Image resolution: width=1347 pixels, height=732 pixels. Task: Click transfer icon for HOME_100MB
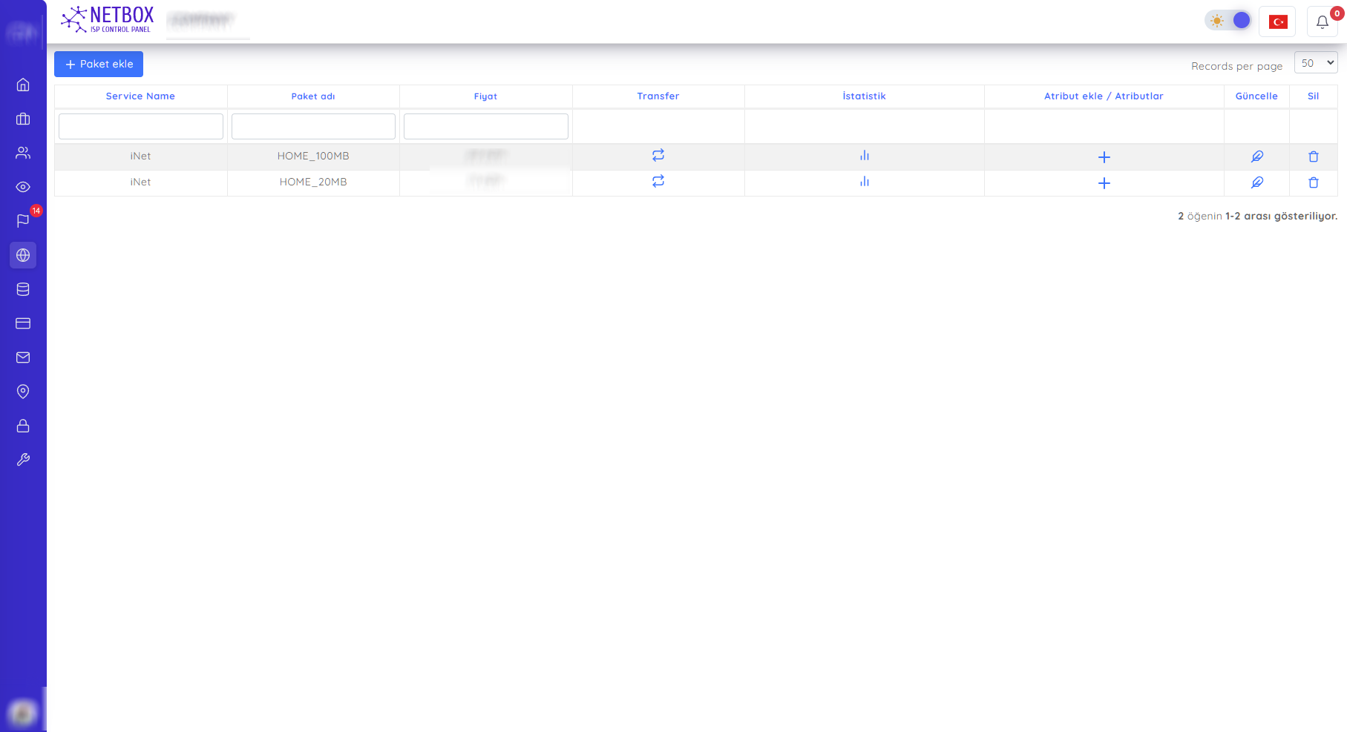tap(658, 156)
